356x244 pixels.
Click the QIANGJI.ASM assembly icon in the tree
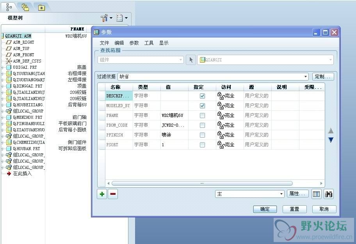(x=3, y=36)
